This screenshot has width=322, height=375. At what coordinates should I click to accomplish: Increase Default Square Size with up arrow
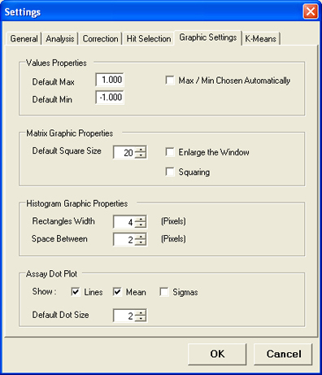[141, 149]
